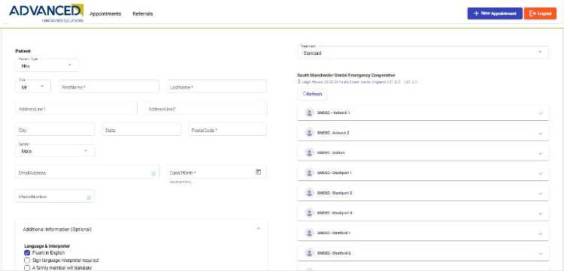
Task: Collapse the Additional Information section
Action: coord(258,229)
